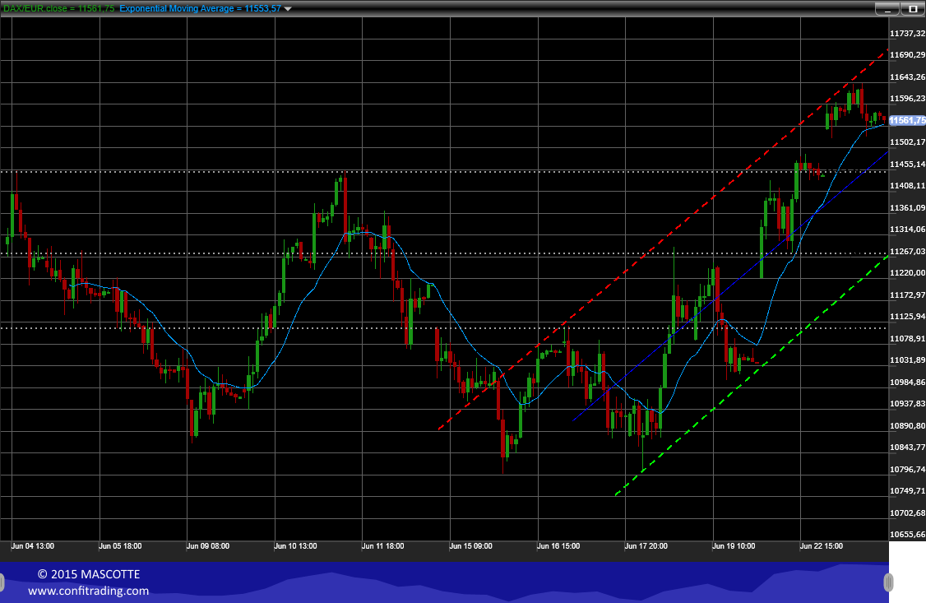926x603 pixels.
Task: Click the Jun 15 09:00 time axis label
Action: click(x=470, y=546)
